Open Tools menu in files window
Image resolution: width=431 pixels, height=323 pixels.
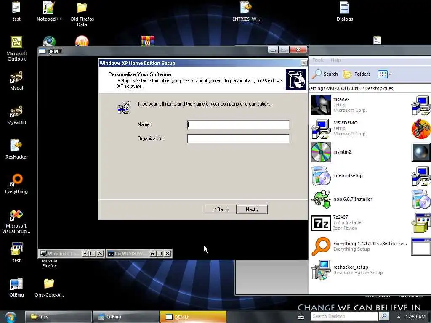point(318,60)
